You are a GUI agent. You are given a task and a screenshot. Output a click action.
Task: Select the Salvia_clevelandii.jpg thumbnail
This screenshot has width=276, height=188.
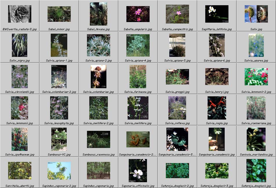pos(19,77)
